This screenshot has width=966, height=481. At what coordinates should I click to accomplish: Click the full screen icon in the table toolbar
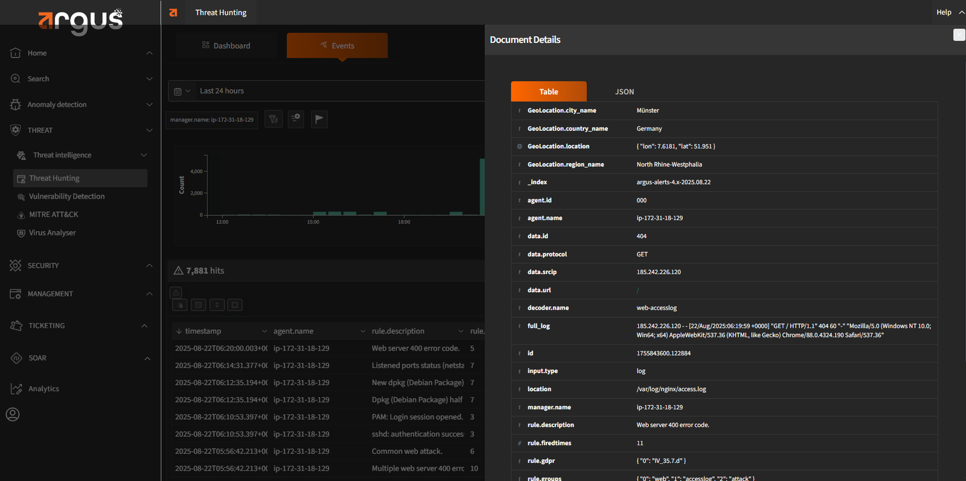click(x=235, y=305)
